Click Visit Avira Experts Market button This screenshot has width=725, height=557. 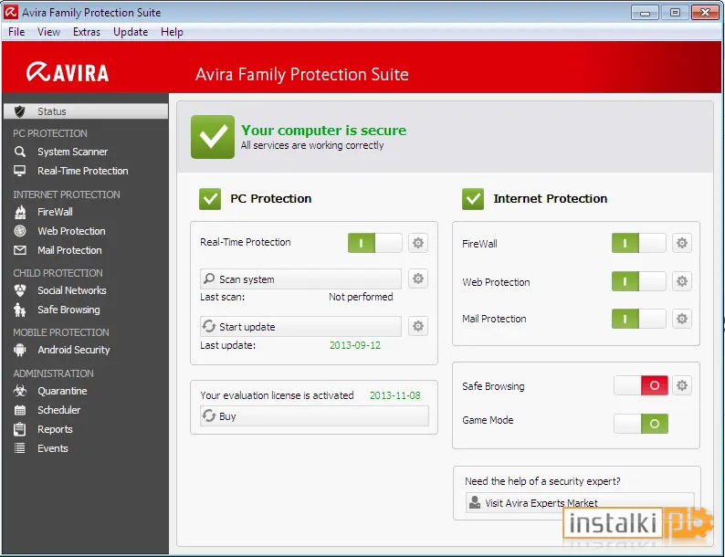pos(580,502)
